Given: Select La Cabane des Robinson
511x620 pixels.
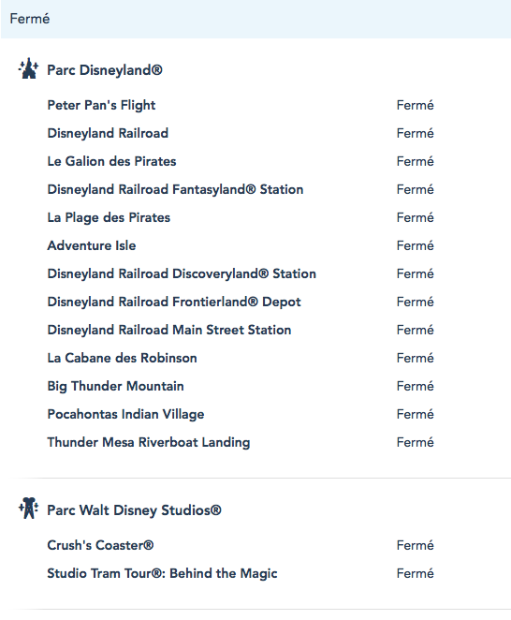Looking at the screenshot, I should click(122, 358).
